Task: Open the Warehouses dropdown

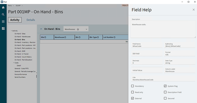Action: [x=76, y=29]
